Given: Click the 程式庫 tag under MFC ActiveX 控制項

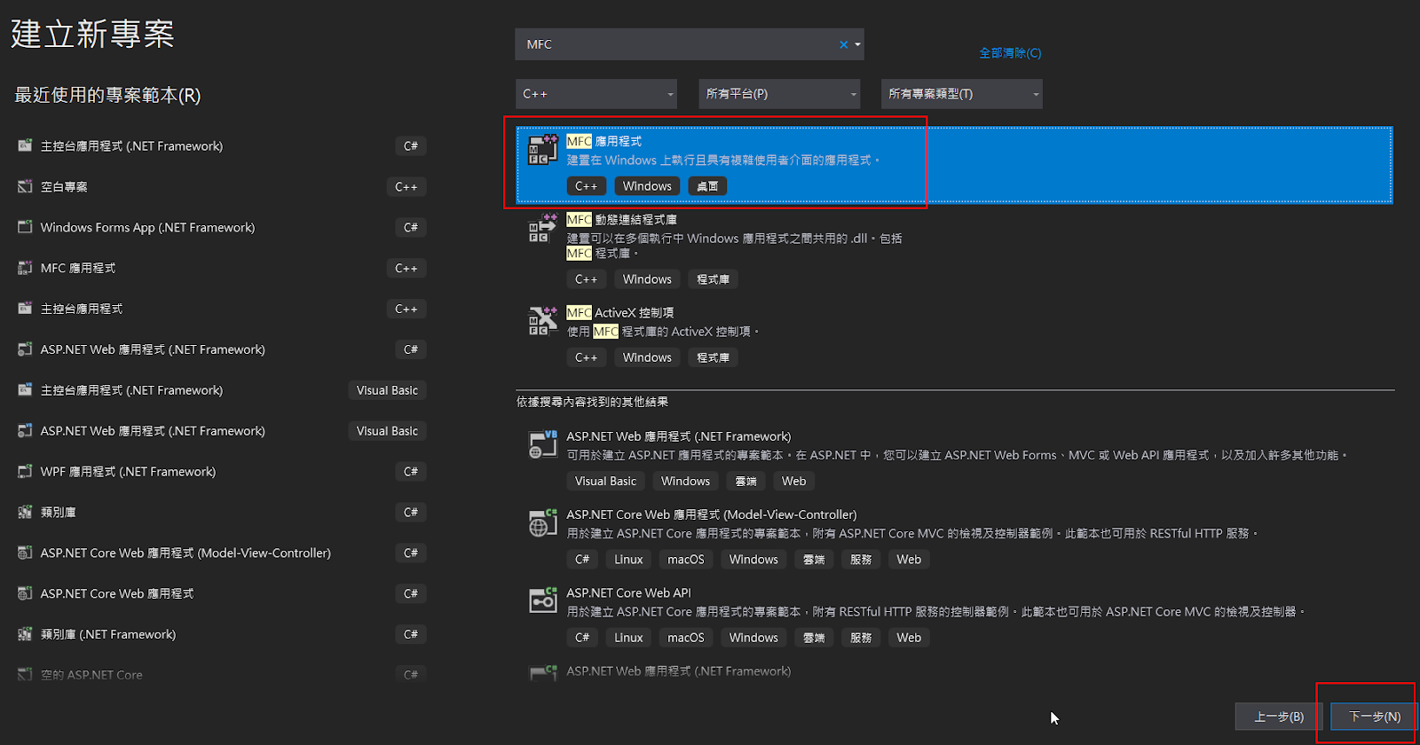Looking at the screenshot, I should [713, 357].
